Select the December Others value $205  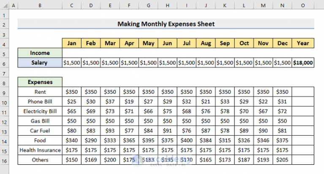[283, 160]
